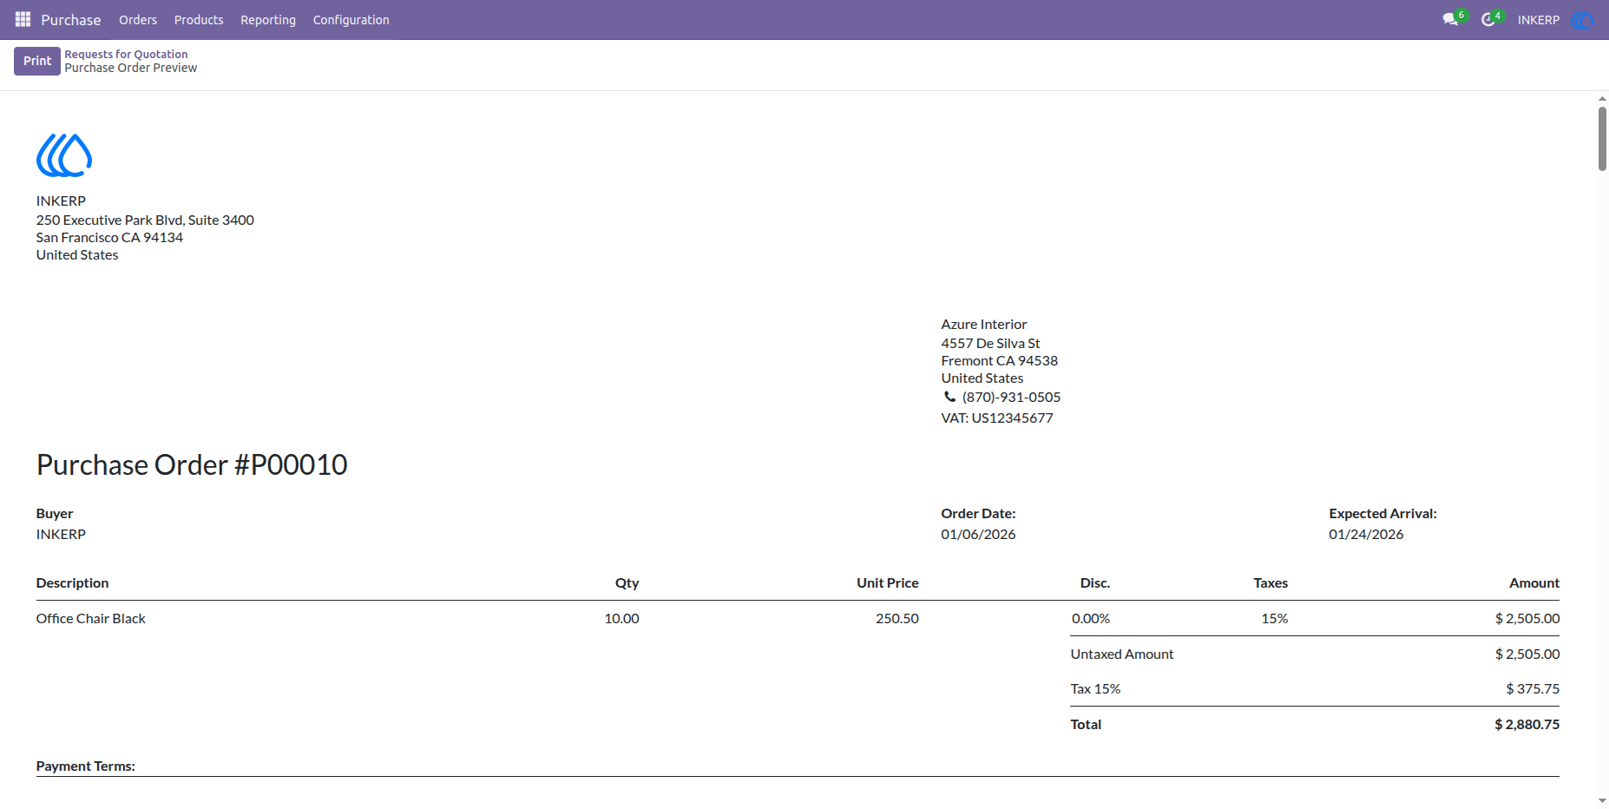Click the unit price 250.50
Viewport: 1609px width, 809px height.
click(897, 619)
